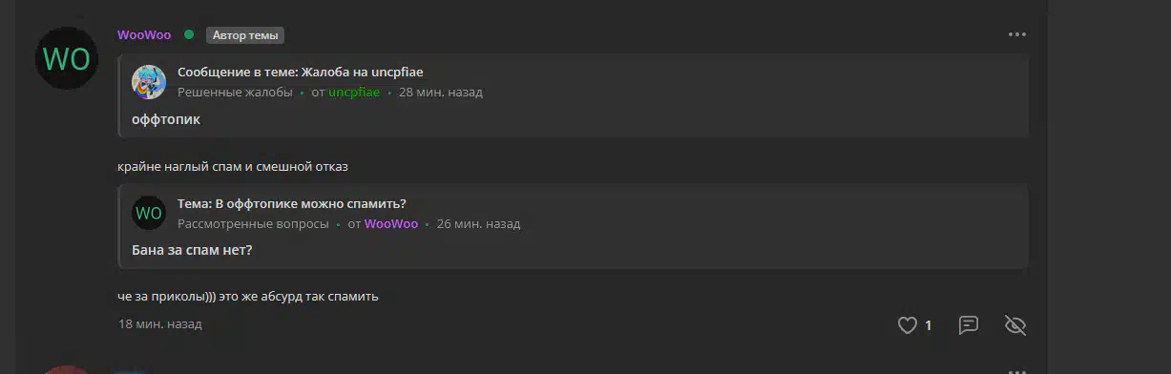Open WooWoo profile from post header

(144, 34)
